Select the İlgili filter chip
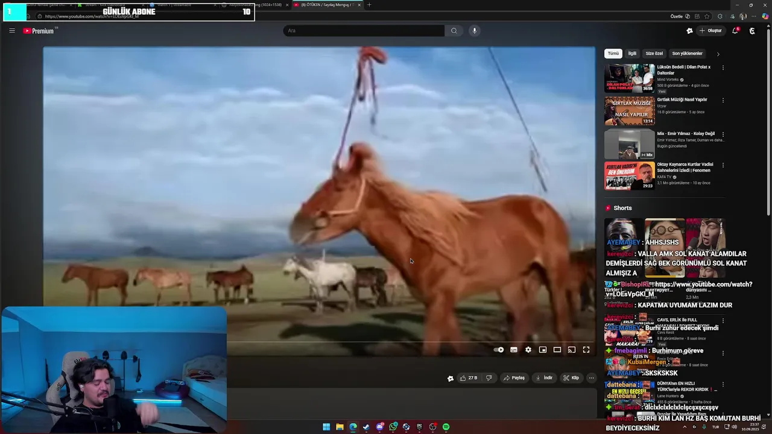Viewport: 772px width, 434px height. point(632,54)
